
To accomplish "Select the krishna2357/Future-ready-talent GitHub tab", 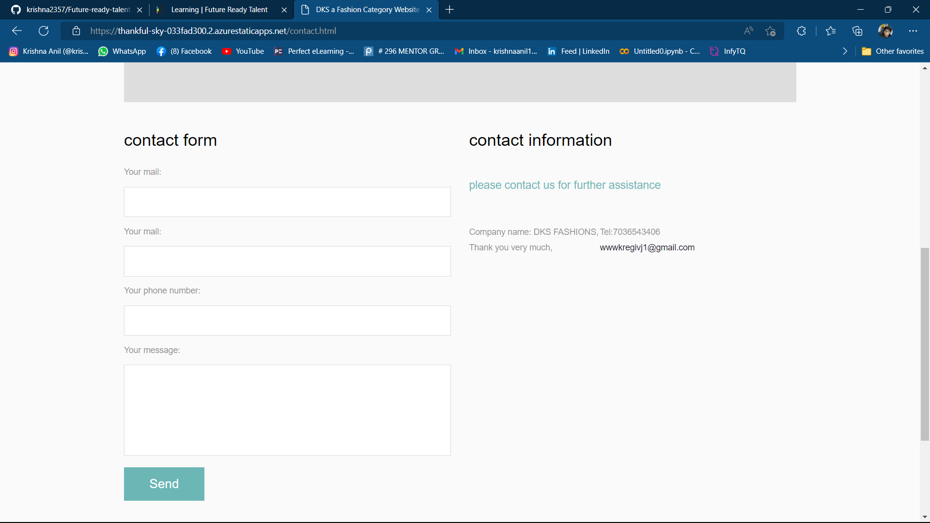I will click(x=77, y=10).
